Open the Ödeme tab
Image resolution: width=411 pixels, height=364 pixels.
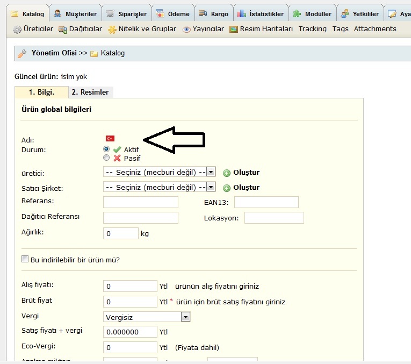click(173, 14)
